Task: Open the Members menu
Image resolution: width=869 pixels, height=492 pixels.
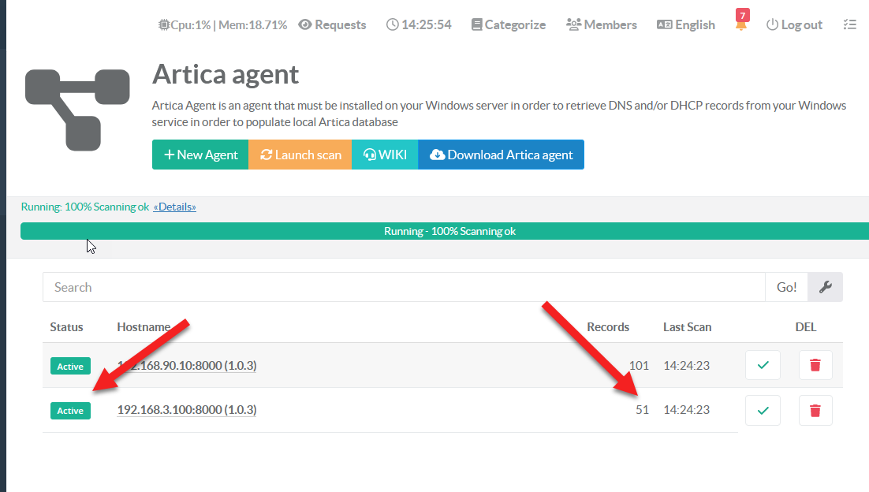Action: click(x=602, y=24)
